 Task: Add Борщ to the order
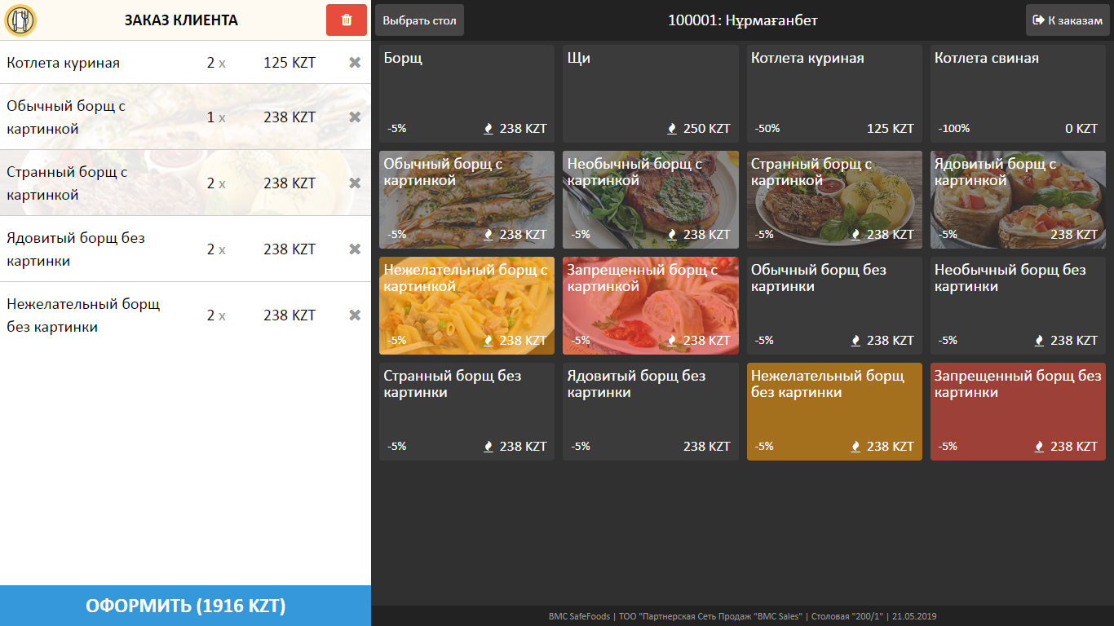point(466,94)
